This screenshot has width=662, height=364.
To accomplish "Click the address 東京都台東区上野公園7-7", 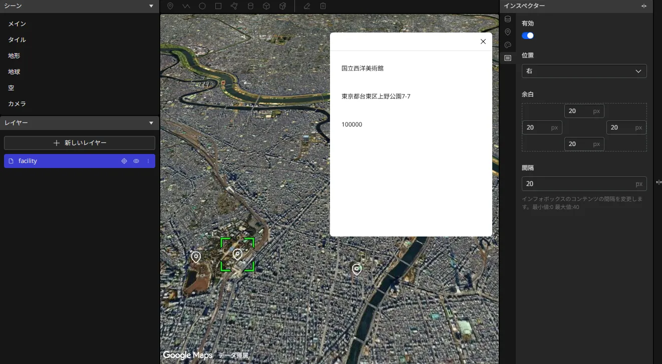I will point(376,96).
